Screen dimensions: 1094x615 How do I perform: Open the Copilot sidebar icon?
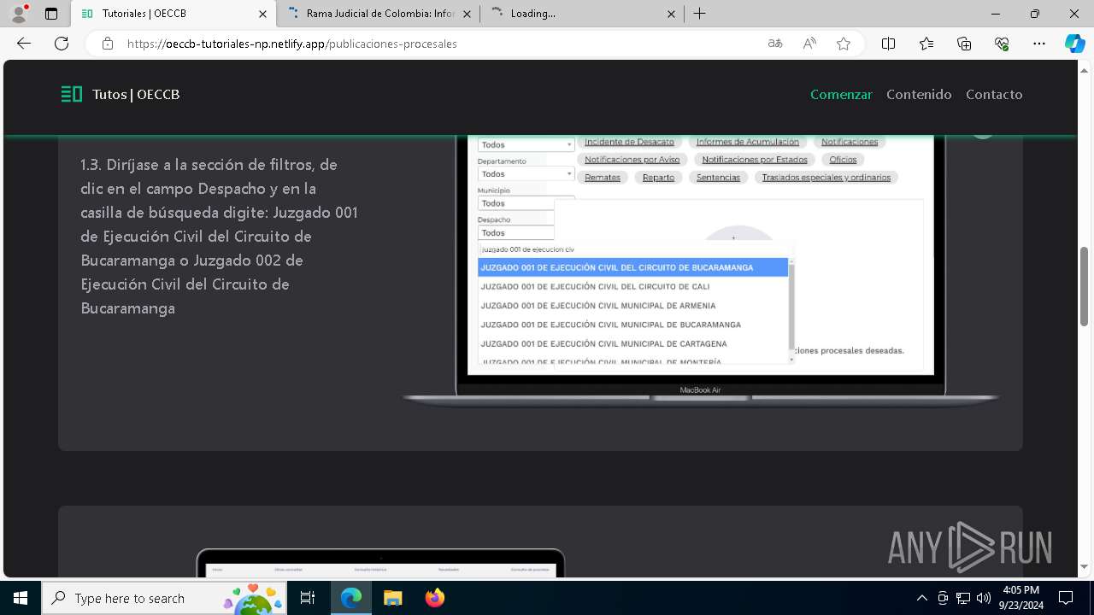[1074, 44]
